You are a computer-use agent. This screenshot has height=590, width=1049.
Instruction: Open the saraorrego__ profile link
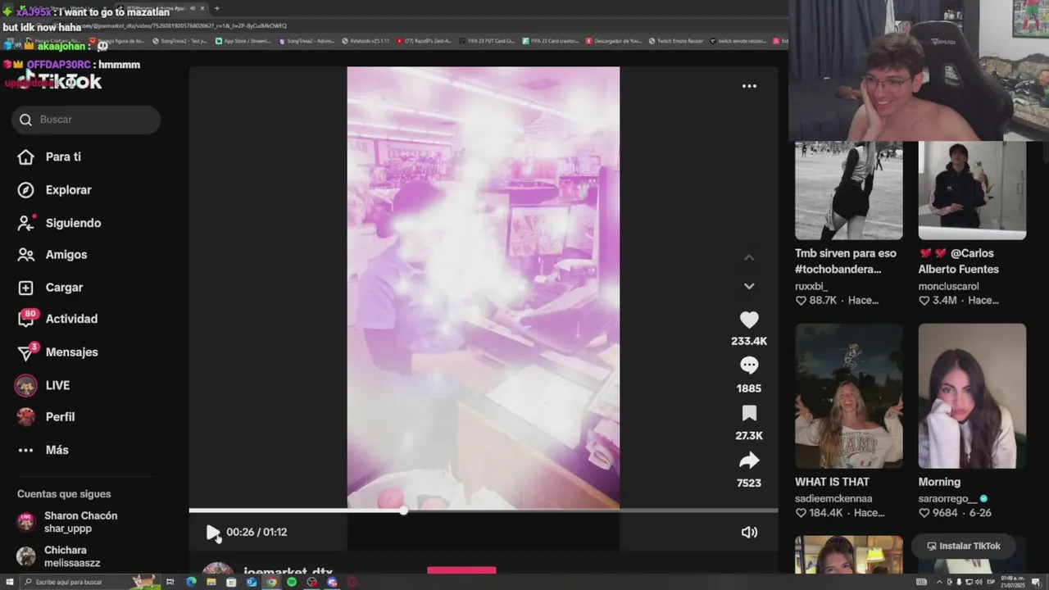(x=947, y=498)
